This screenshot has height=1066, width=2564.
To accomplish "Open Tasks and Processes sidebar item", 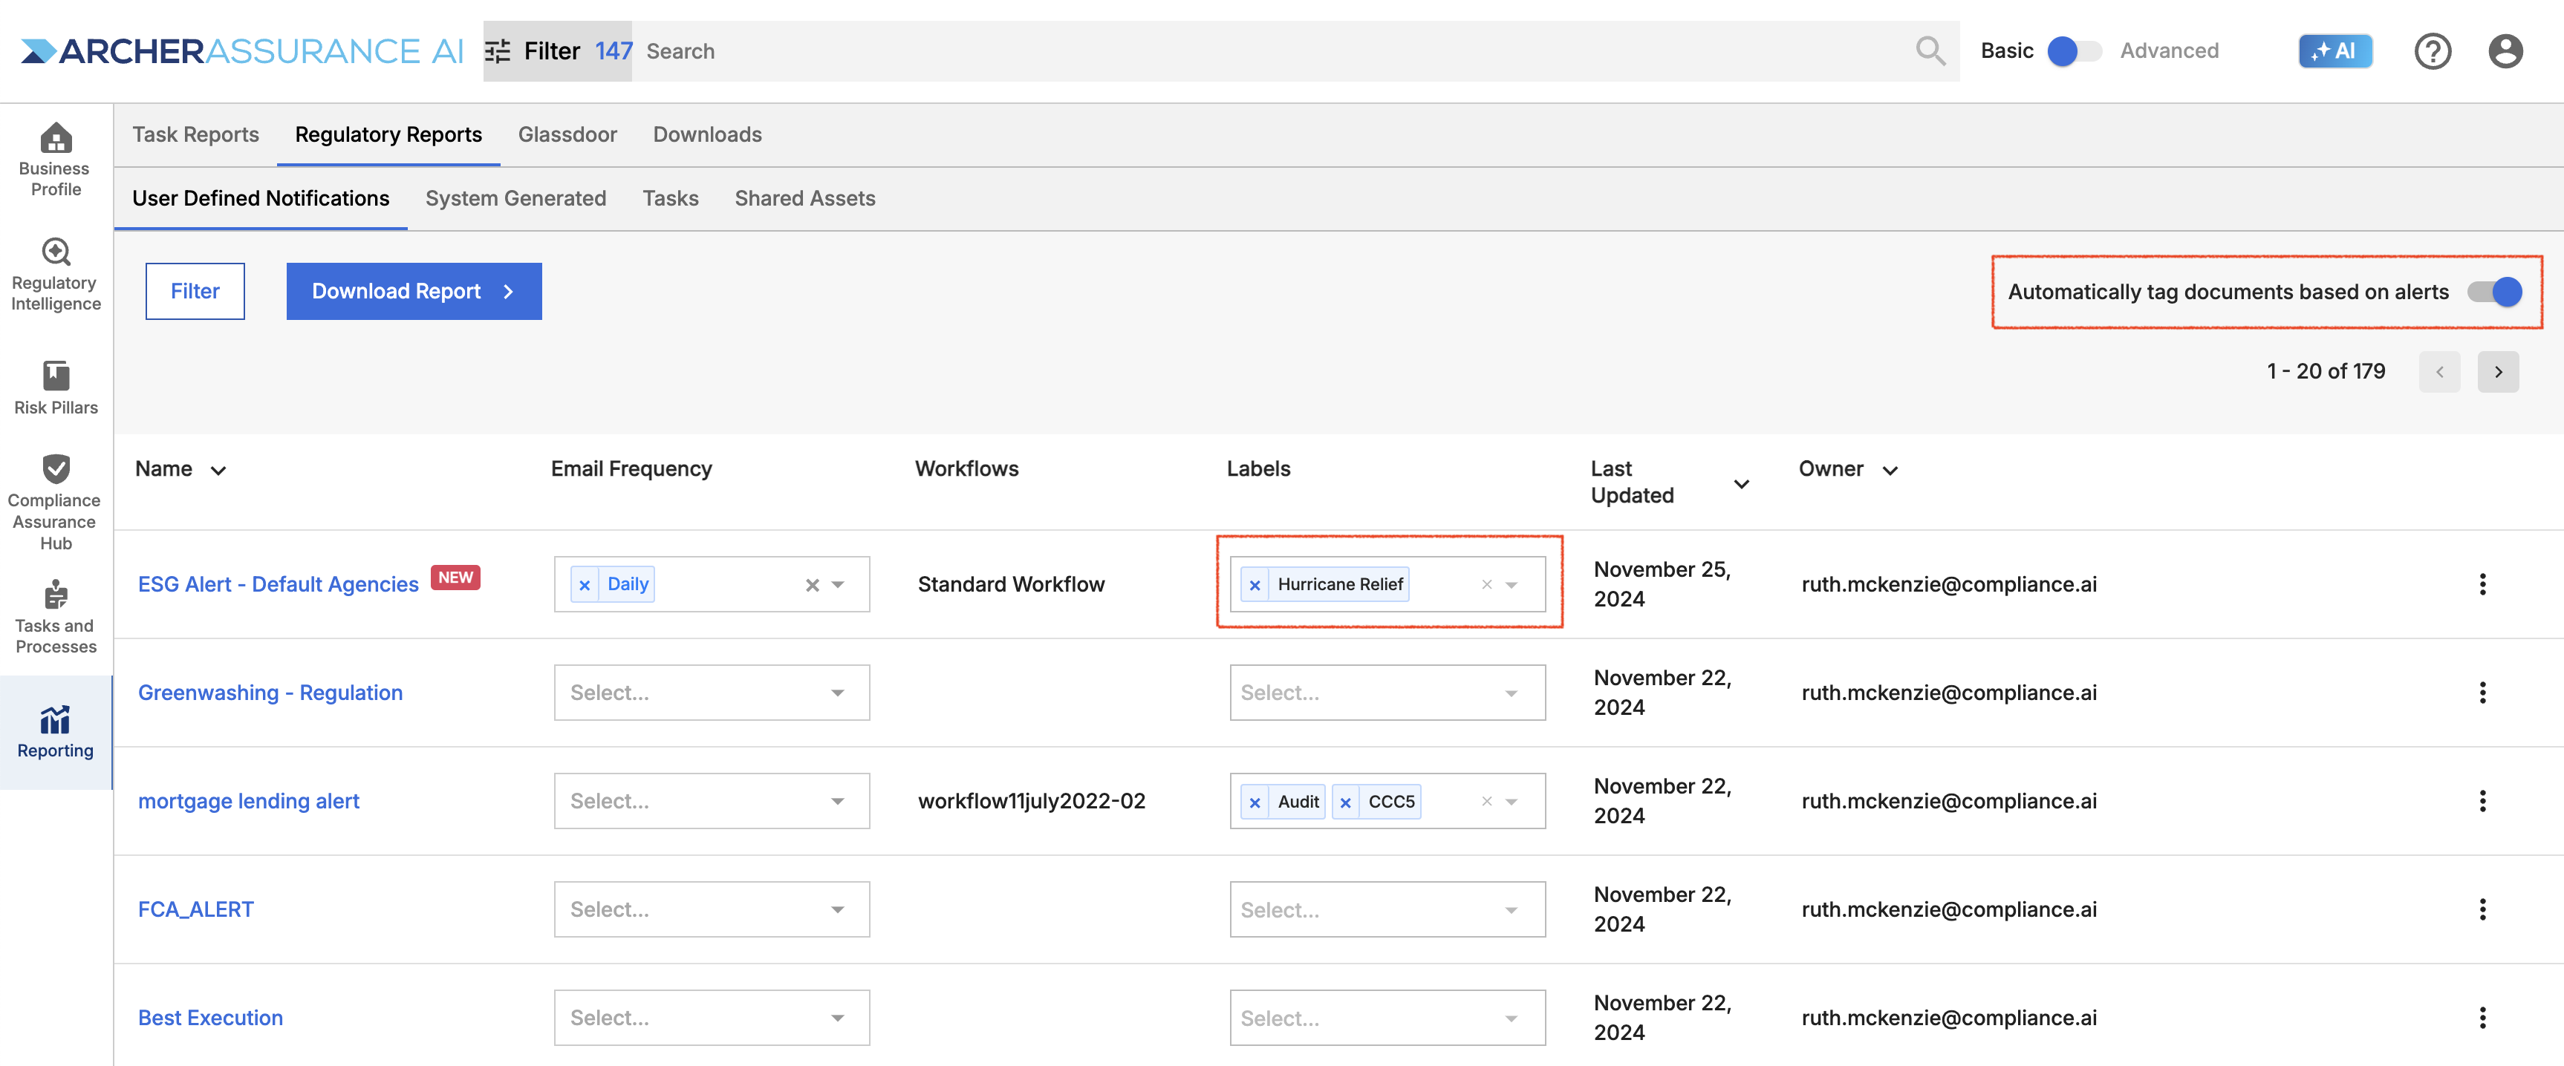I will coord(56,617).
